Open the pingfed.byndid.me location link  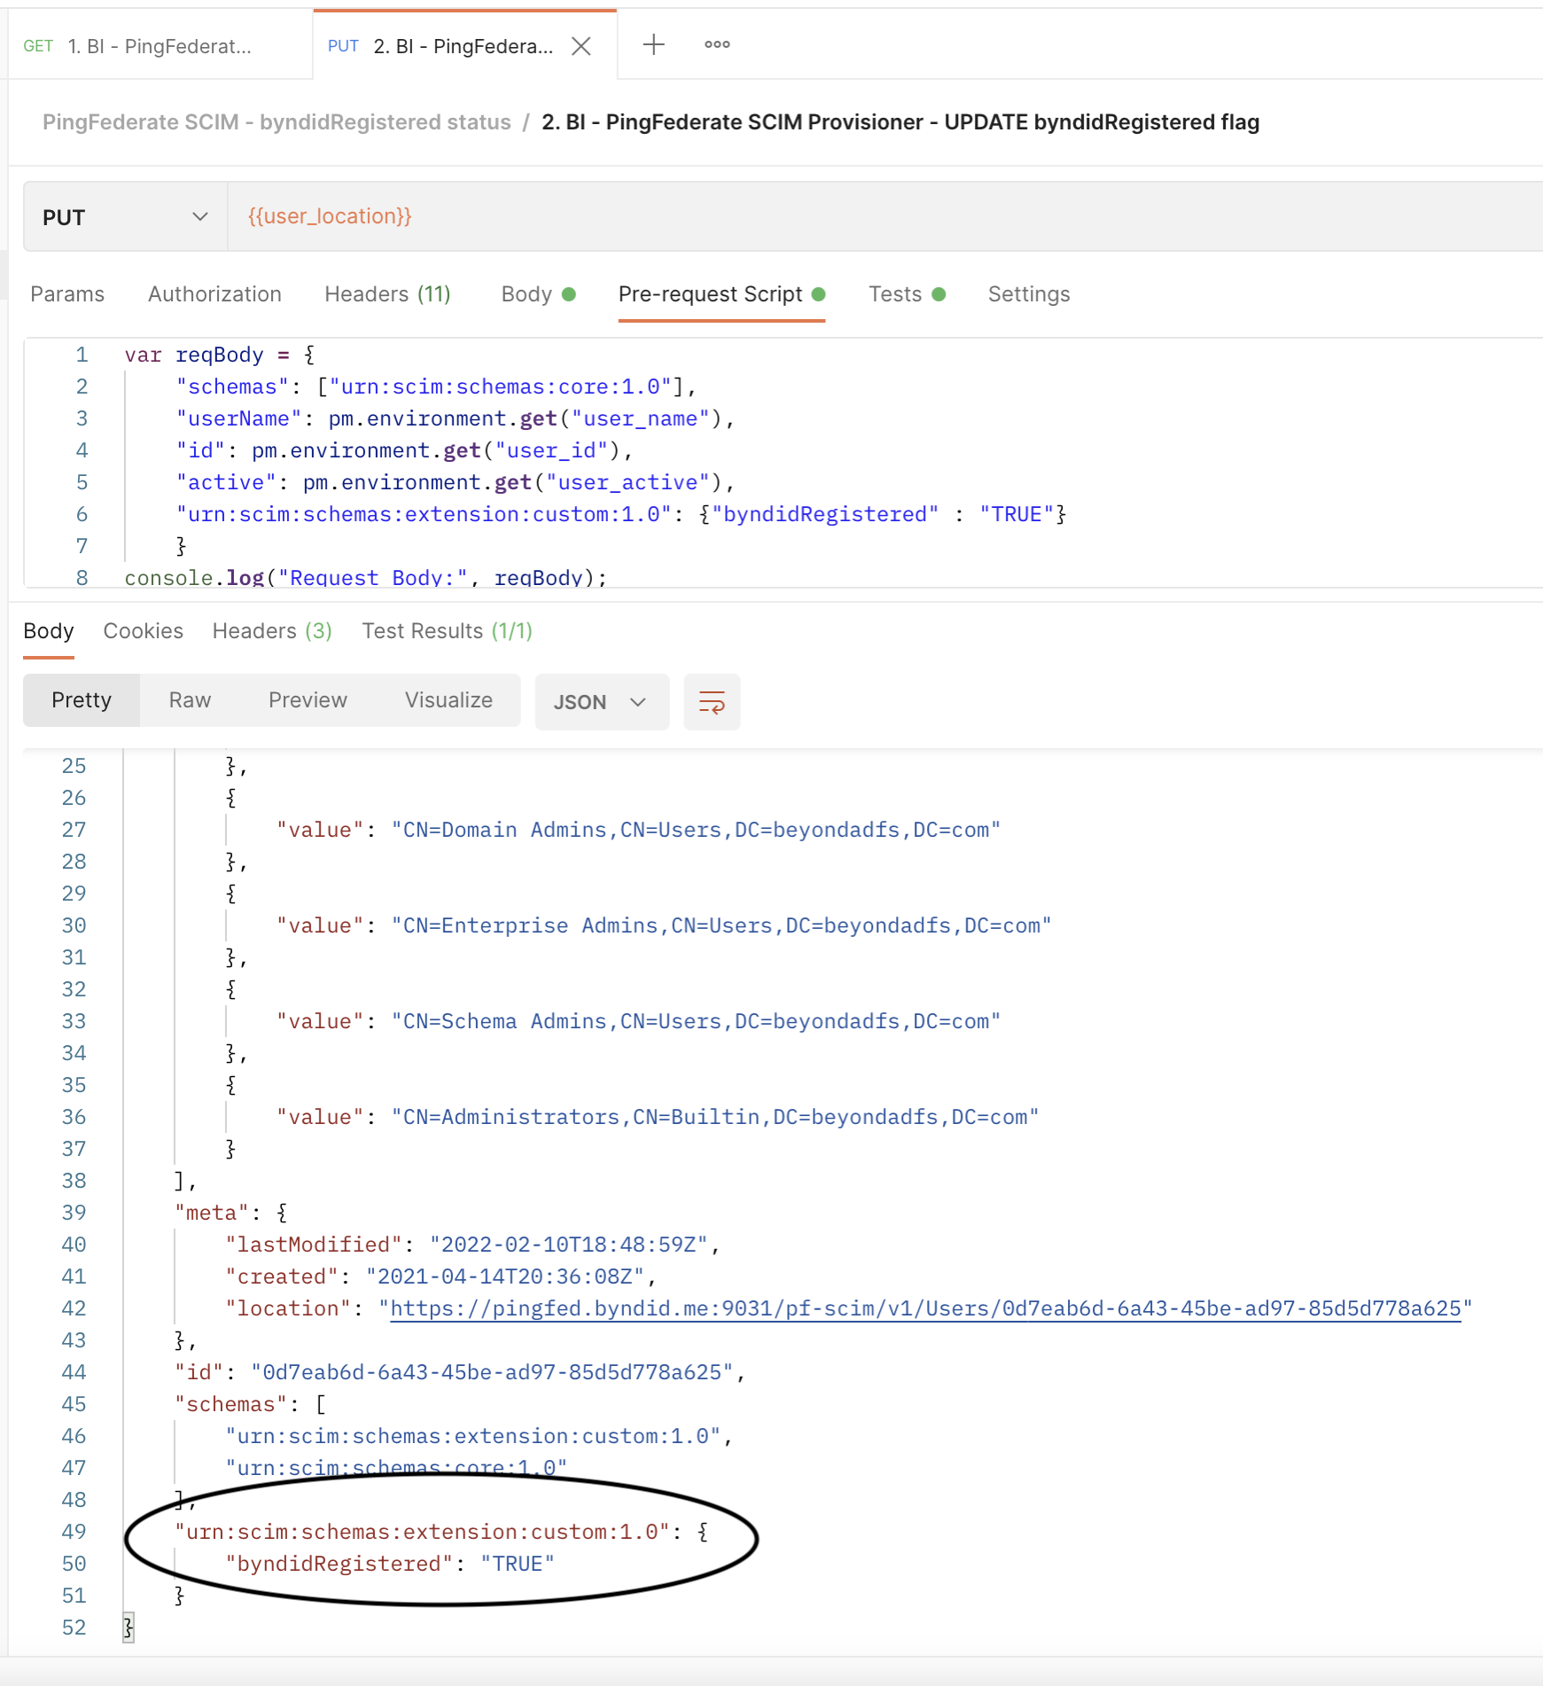[924, 1308]
